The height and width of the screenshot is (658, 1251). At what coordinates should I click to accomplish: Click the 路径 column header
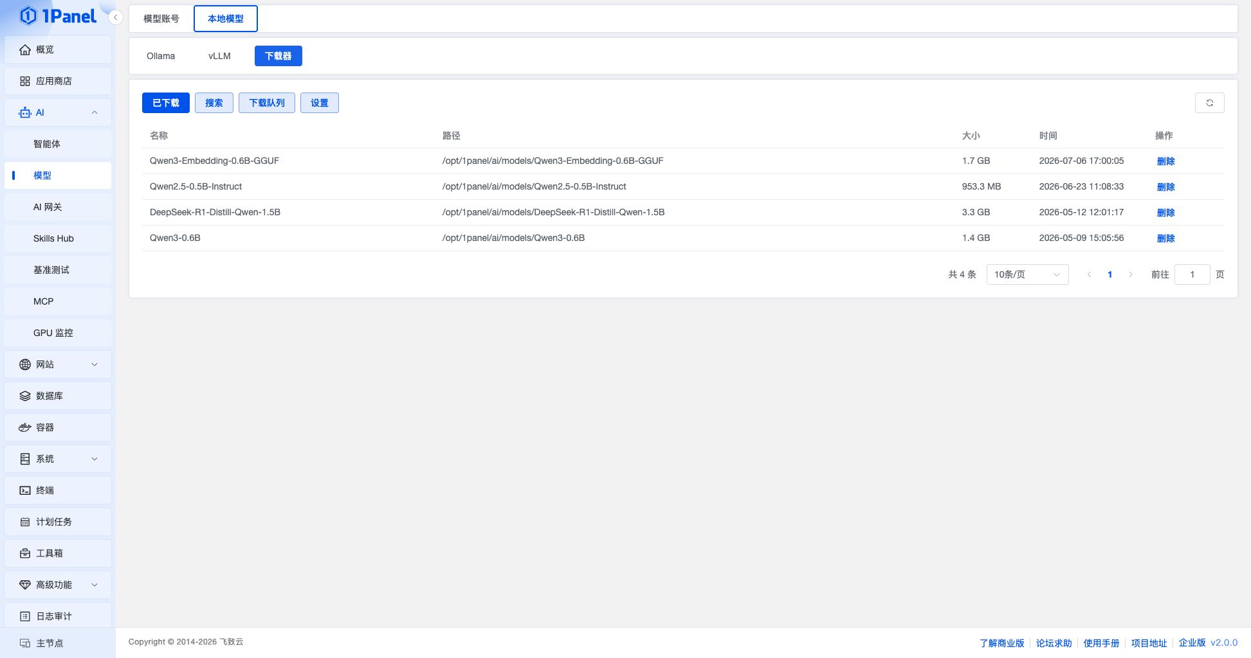(451, 136)
